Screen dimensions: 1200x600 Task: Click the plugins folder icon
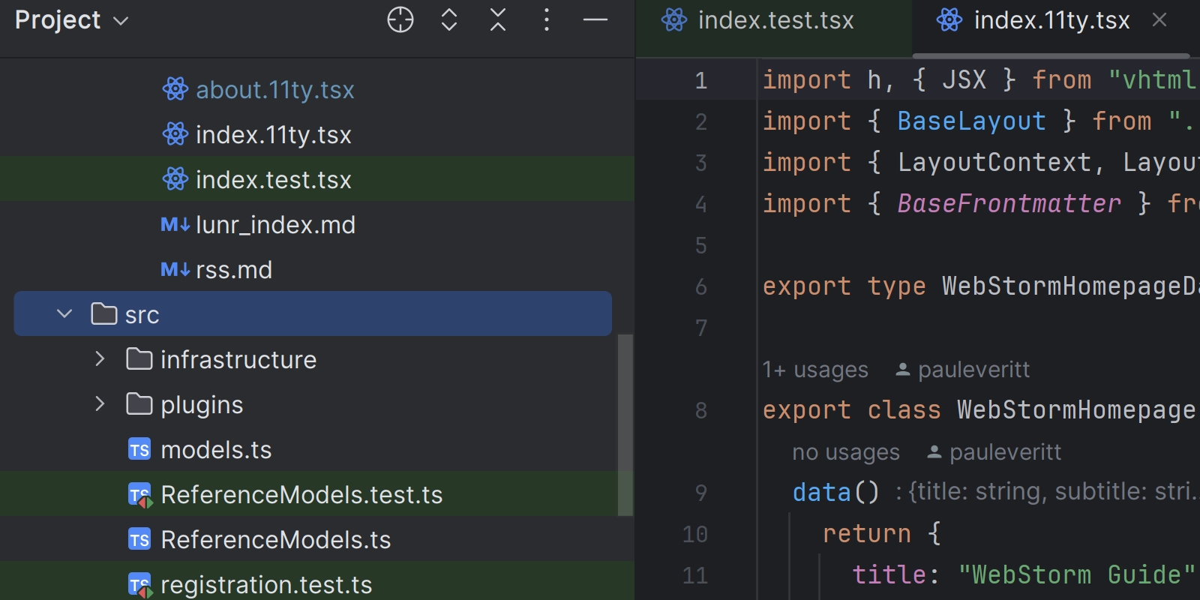pyautogui.click(x=139, y=404)
